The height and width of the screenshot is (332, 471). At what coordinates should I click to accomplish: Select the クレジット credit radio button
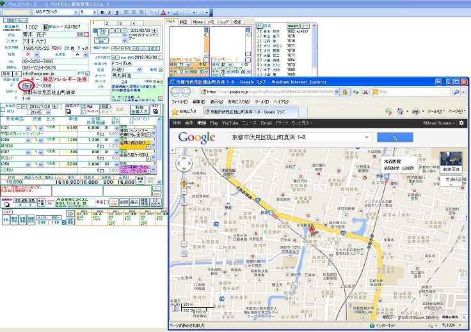[84, 111]
